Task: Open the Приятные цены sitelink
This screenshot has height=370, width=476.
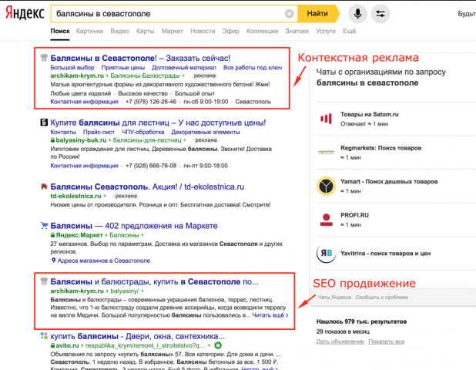Action: 123,67
